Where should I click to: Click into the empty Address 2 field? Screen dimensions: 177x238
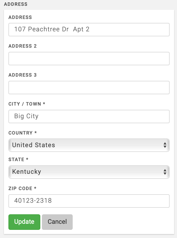[x=89, y=58]
